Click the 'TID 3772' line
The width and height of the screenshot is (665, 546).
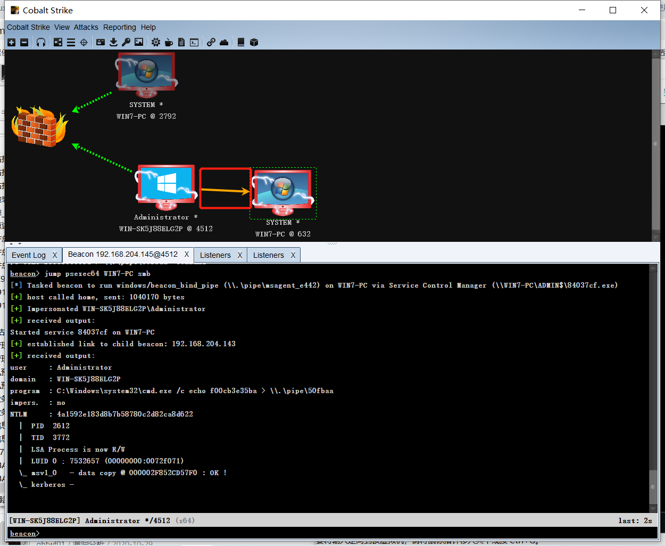click(51, 437)
